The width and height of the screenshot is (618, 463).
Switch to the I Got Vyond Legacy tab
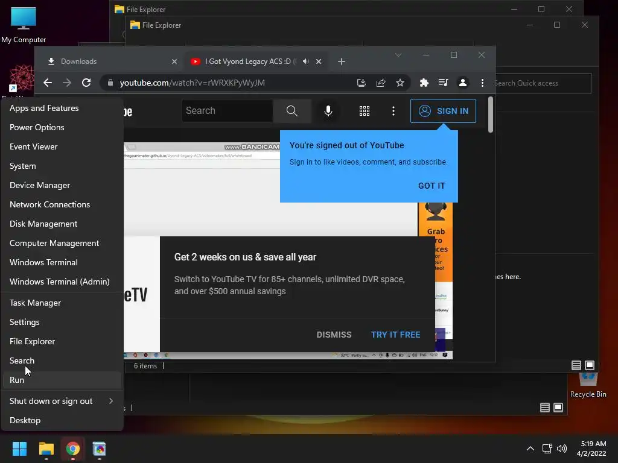pos(256,61)
